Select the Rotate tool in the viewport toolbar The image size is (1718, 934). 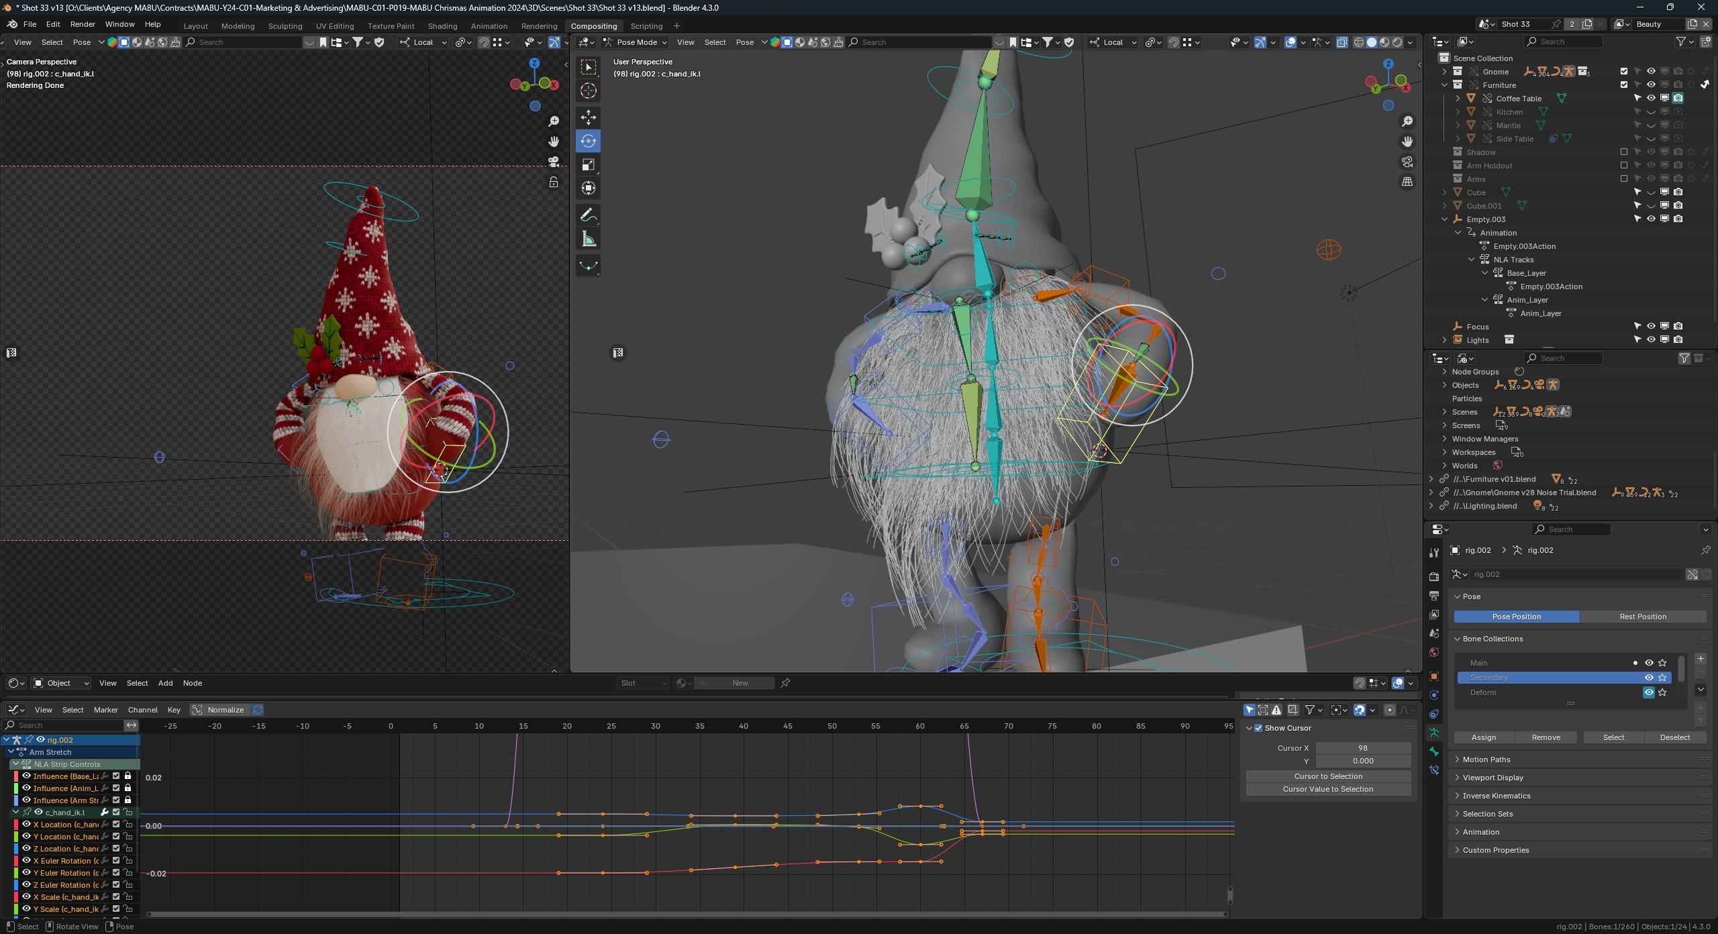click(x=589, y=141)
